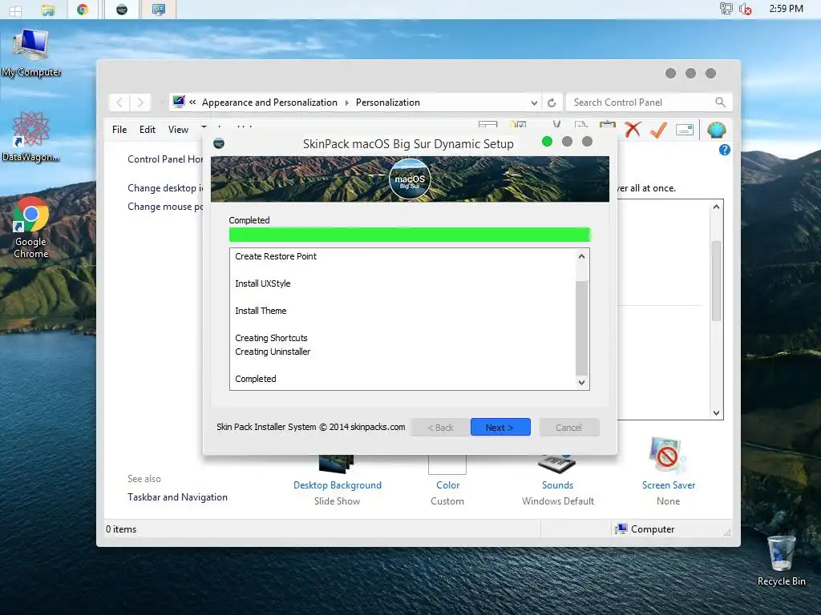Select the Create Restore Point log line

[276, 256]
